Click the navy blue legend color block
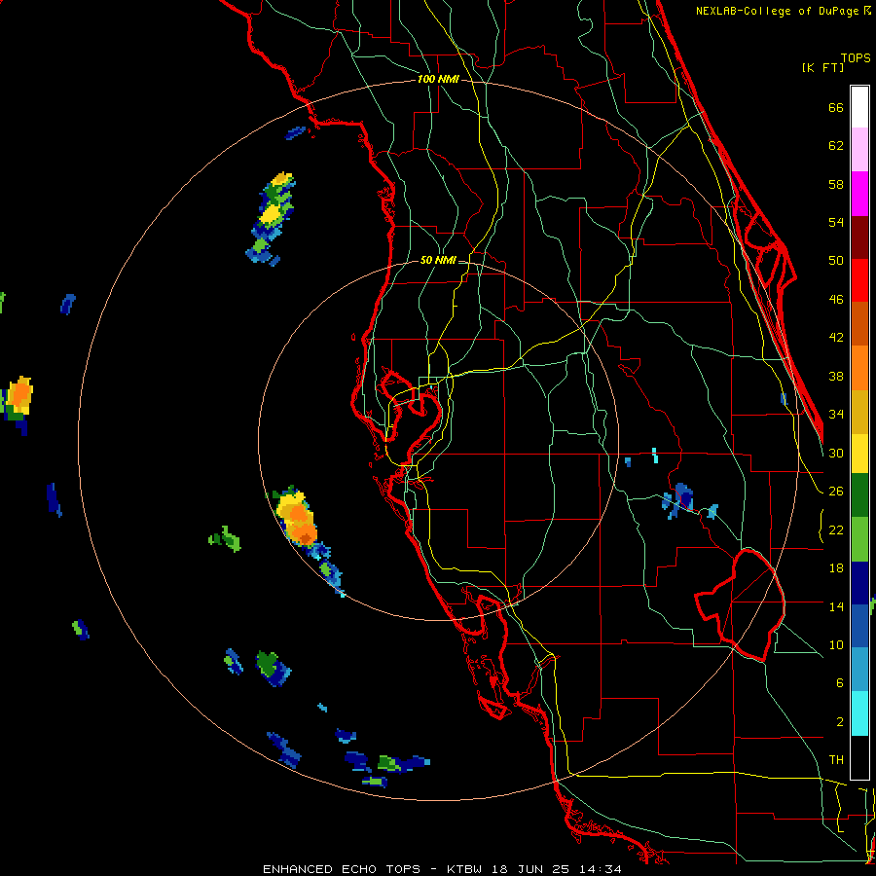Screen dimensions: 876x876 (x=859, y=583)
